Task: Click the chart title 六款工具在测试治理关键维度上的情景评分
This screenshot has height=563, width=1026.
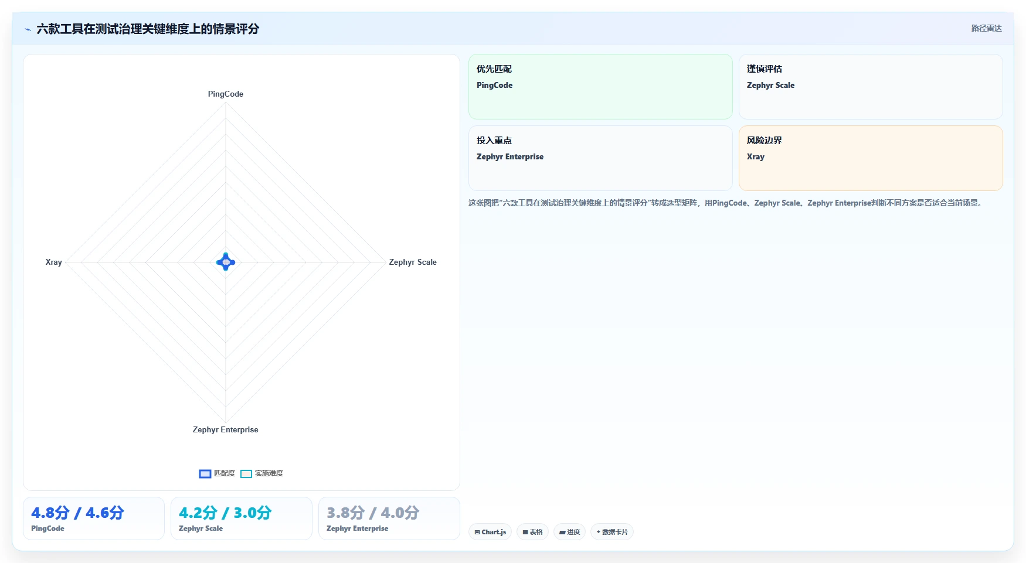Action: click(x=148, y=29)
